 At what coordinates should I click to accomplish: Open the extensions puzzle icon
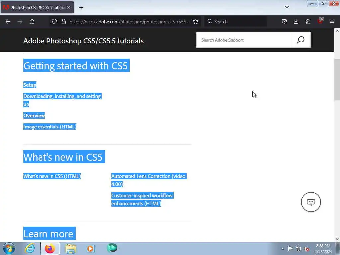[308, 22]
